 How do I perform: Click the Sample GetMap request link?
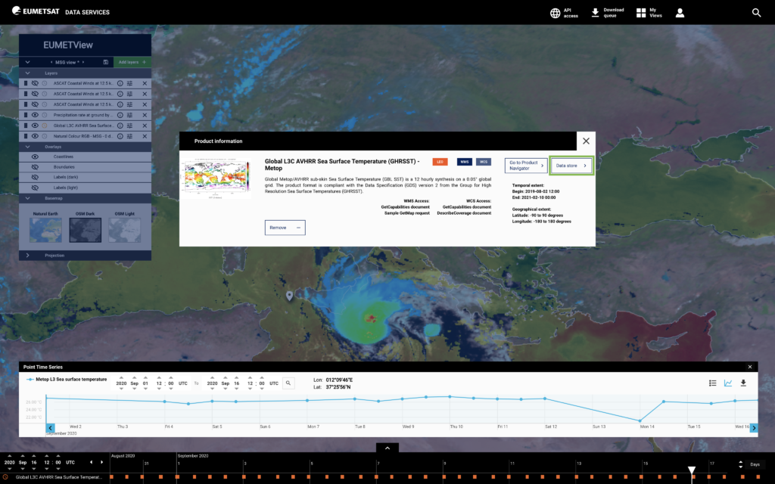(406, 213)
